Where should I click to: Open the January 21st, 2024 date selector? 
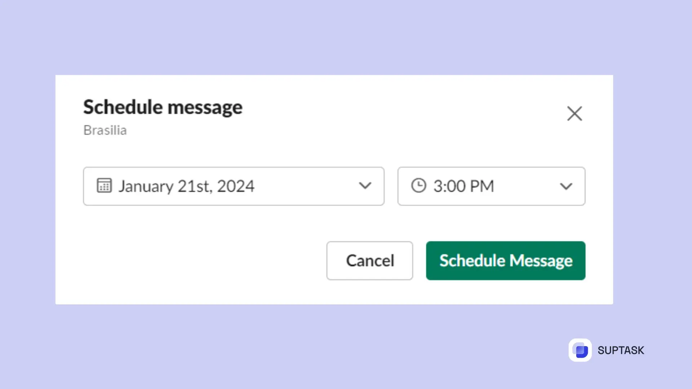pyautogui.click(x=234, y=186)
